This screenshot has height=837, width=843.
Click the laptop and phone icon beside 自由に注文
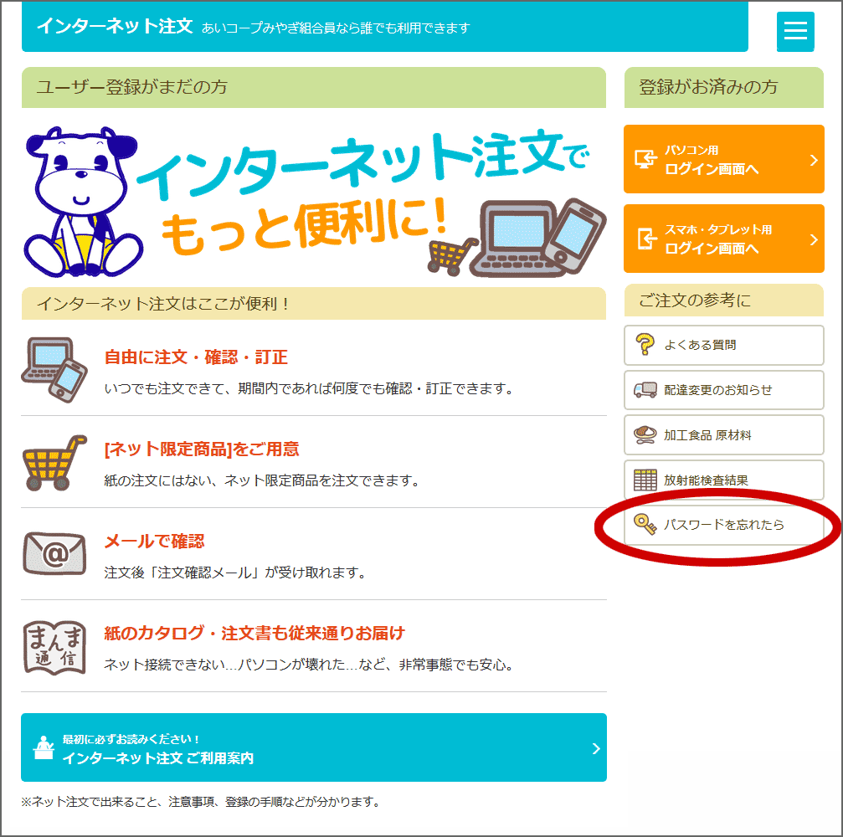click(x=54, y=370)
